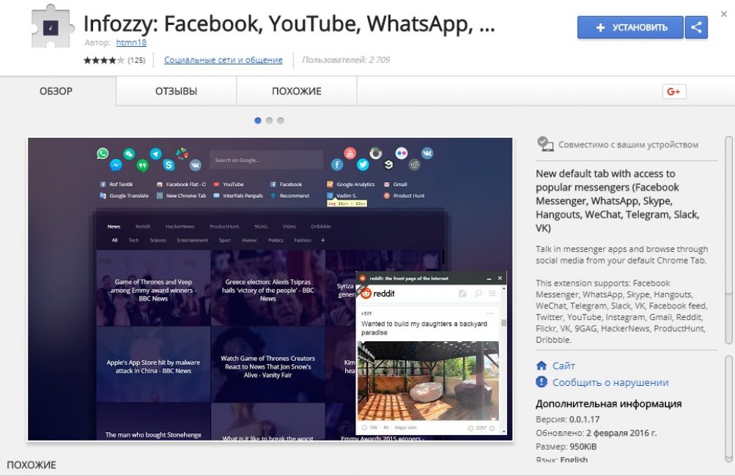
Task: Open the Обзор tab
Action: click(x=56, y=91)
